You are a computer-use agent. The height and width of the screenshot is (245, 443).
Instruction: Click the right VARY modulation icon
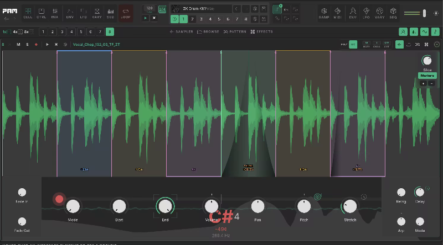tap(380, 13)
